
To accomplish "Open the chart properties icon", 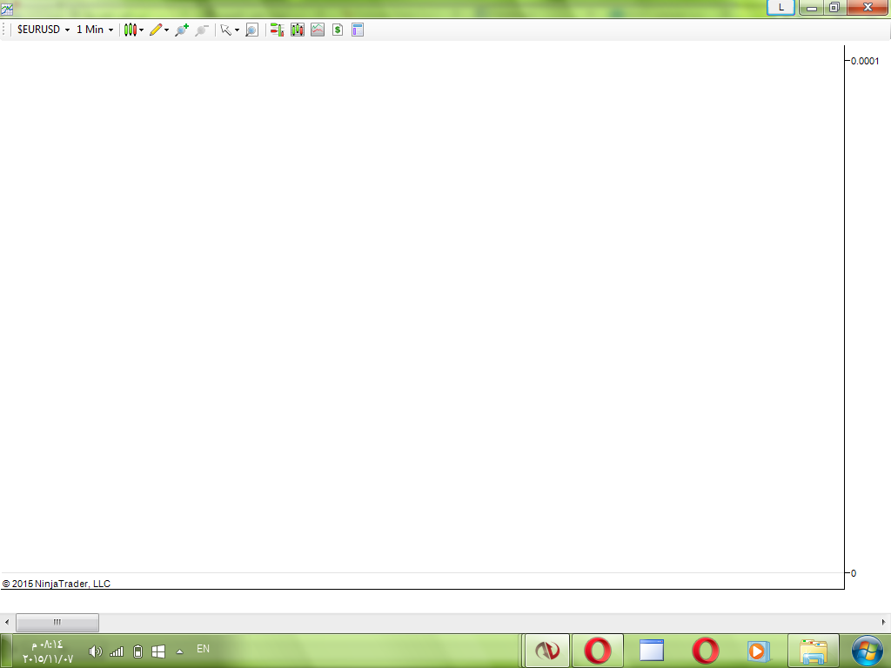I will click(x=358, y=30).
